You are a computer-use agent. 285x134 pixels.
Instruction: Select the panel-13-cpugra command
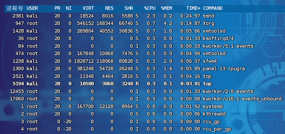[x=224, y=69]
